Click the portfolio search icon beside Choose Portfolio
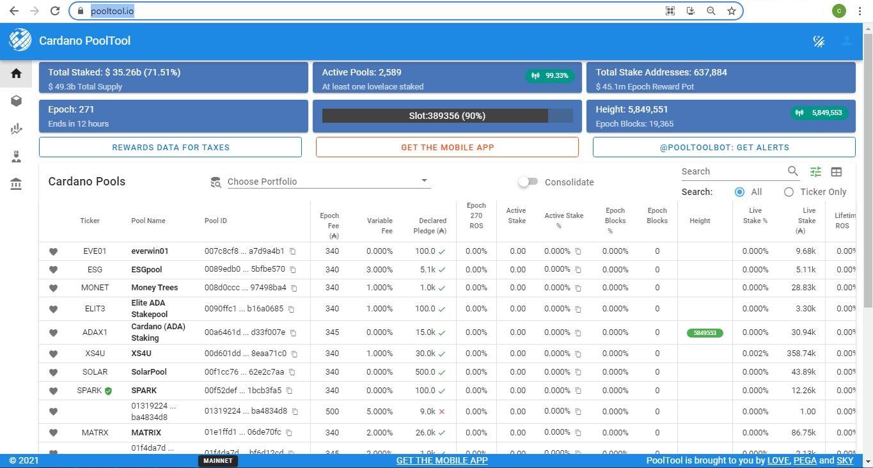Image resolution: width=873 pixels, height=468 pixels. (x=216, y=182)
